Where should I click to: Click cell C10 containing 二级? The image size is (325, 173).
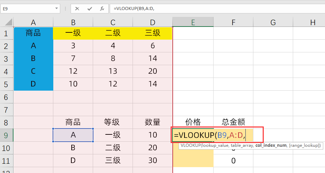click(x=113, y=148)
